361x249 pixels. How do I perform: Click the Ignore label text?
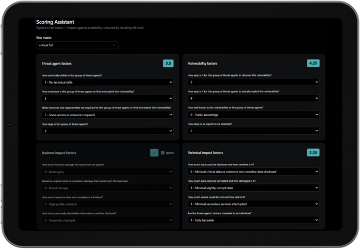[170, 153]
